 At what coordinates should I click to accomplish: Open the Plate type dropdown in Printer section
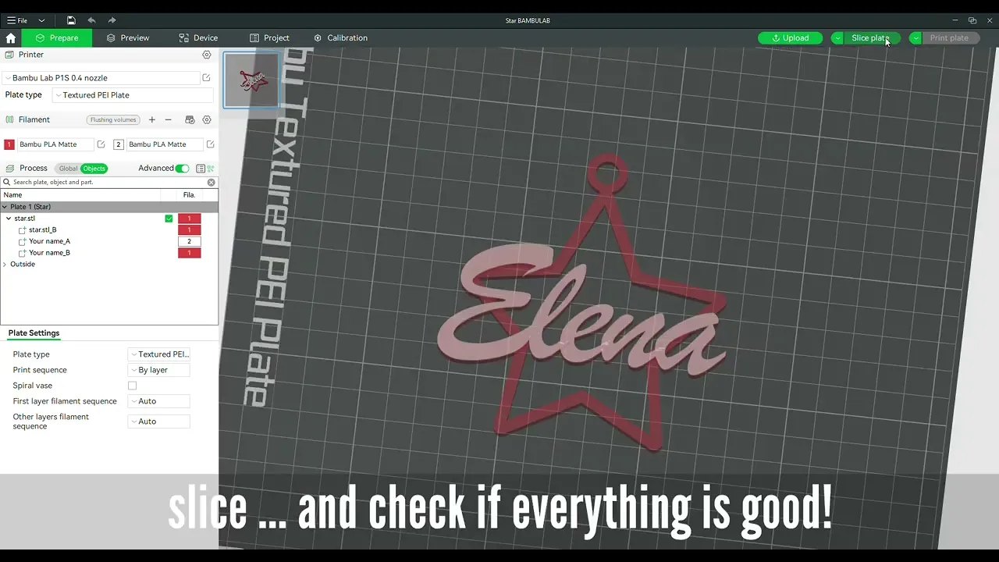133,95
